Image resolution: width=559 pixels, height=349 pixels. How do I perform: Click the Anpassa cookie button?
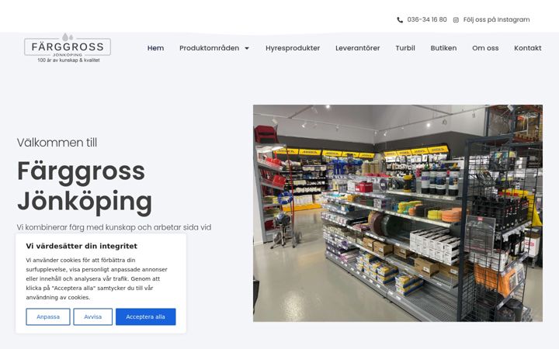click(48, 316)
